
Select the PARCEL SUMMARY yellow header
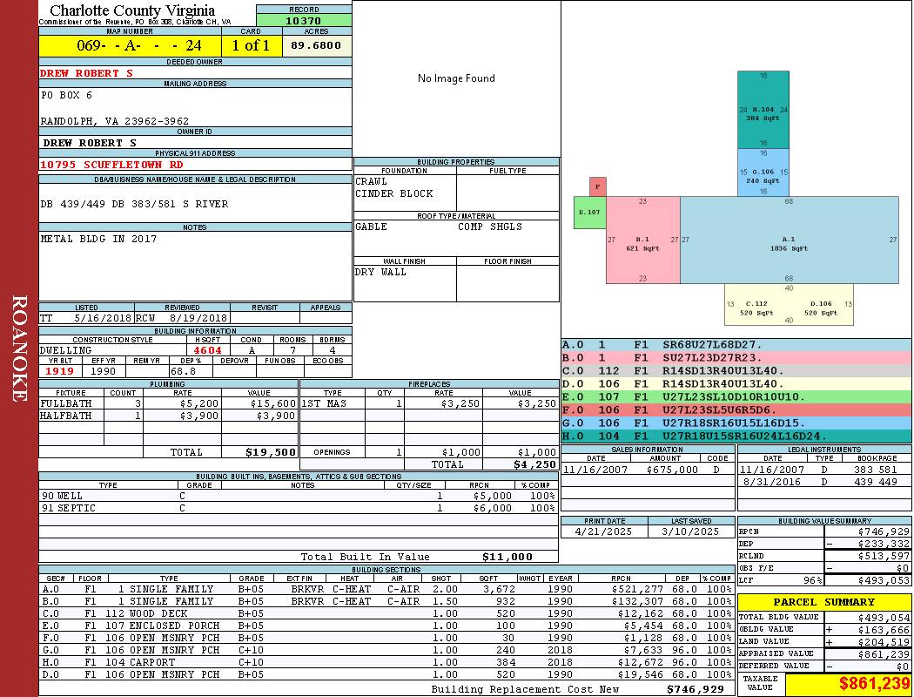tap(823, 602)
